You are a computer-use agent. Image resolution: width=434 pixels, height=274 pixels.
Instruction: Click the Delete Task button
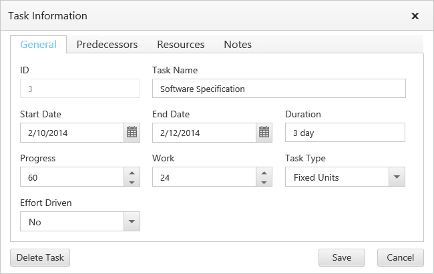click(x=40, y=257)
